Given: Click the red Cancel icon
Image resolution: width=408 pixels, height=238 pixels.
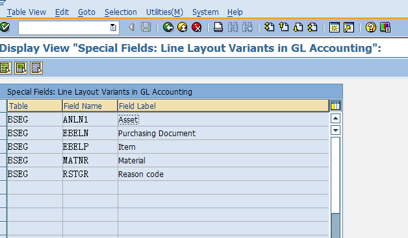Looking at the screenshot, I should 197,27.
